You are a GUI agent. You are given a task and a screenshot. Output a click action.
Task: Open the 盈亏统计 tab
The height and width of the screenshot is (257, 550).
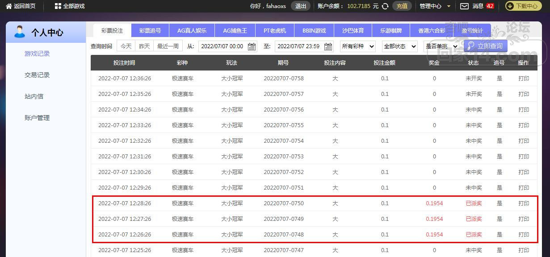coord(472,31)
